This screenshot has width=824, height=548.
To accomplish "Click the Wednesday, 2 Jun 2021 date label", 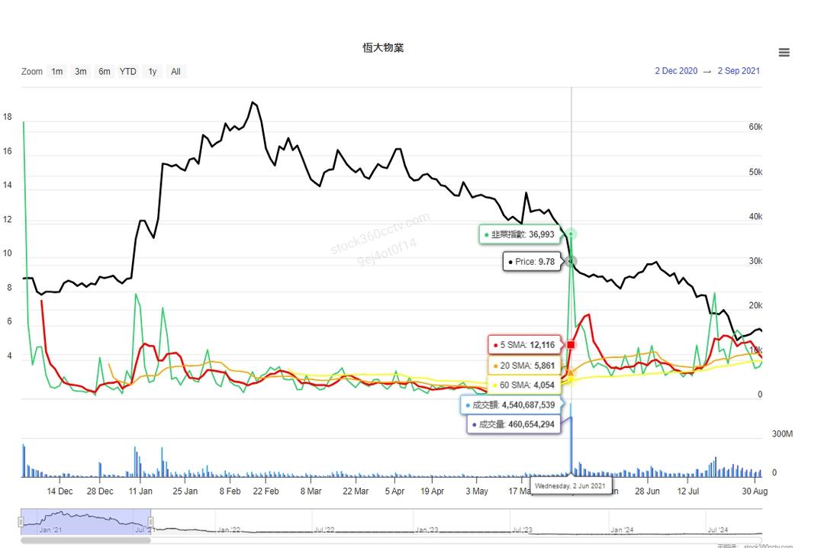I will click(x=570, y=486).
